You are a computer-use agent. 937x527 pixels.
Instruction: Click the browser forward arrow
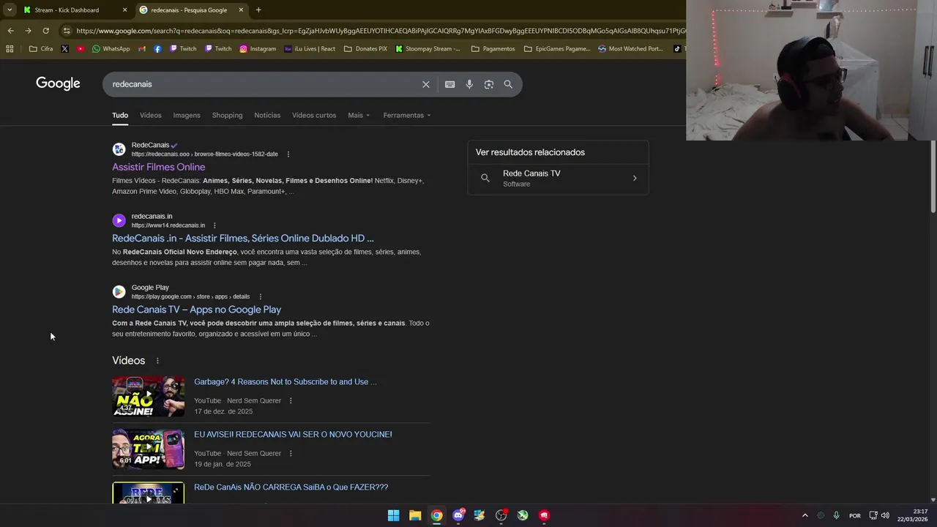[28, 31]
